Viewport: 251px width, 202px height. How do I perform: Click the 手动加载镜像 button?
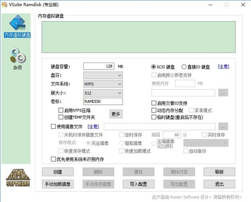(x=58, y=184)
